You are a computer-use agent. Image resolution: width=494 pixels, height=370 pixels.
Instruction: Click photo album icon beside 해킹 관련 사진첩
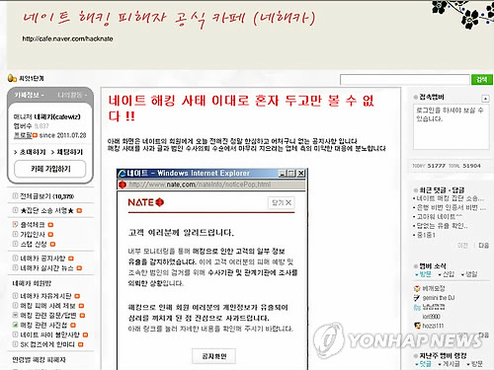click(15, 325)
